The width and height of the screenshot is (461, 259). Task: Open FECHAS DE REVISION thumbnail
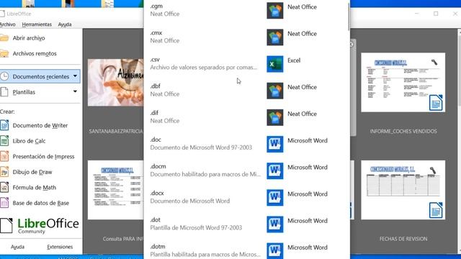[403, 190]
